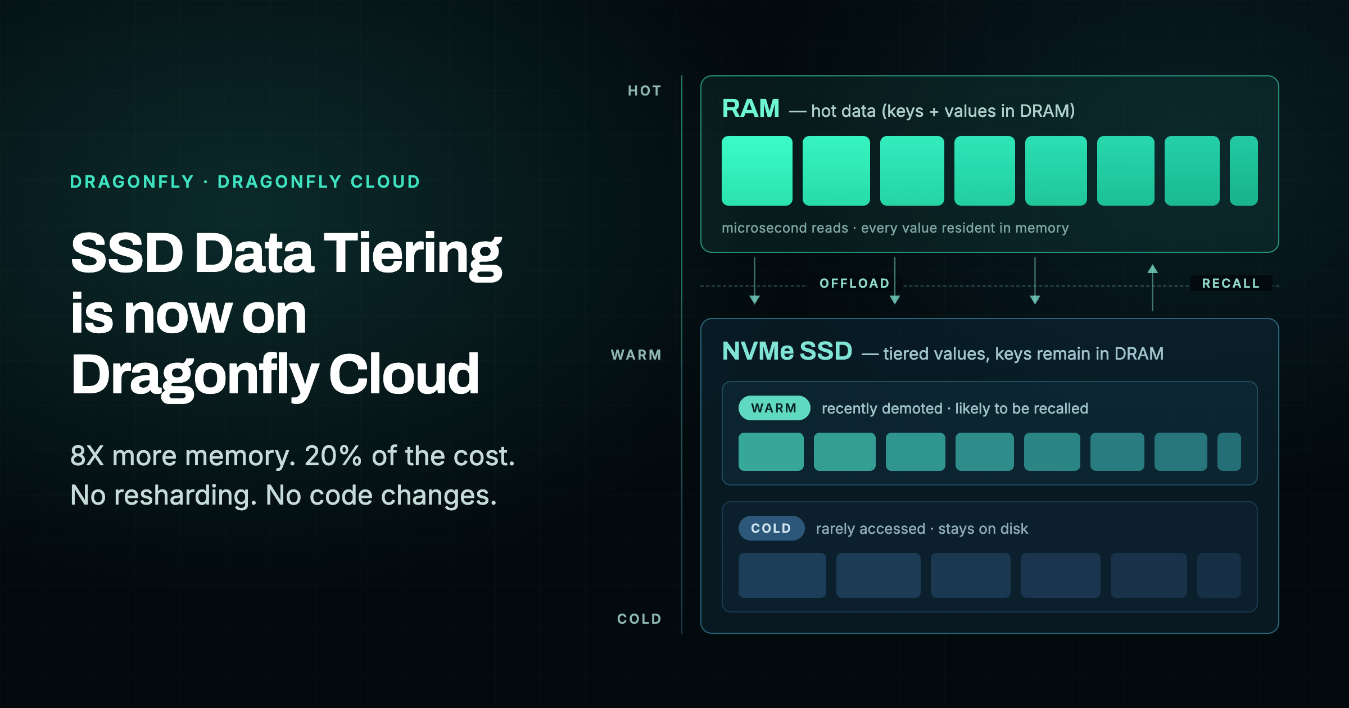Click the WARM pill badge
The image size is (1349, 708).
[x=774, y=408]
